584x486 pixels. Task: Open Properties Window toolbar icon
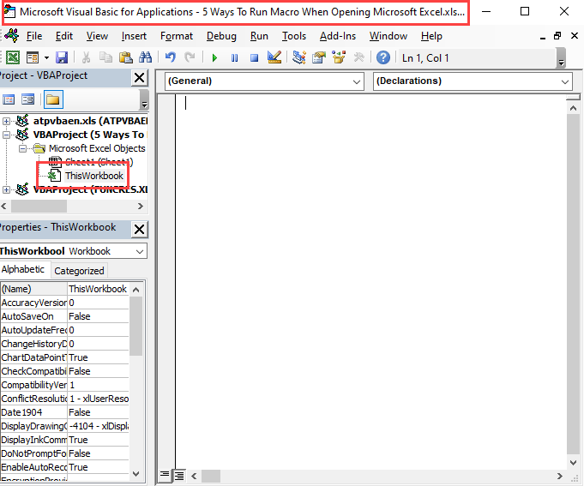point(319,57)
